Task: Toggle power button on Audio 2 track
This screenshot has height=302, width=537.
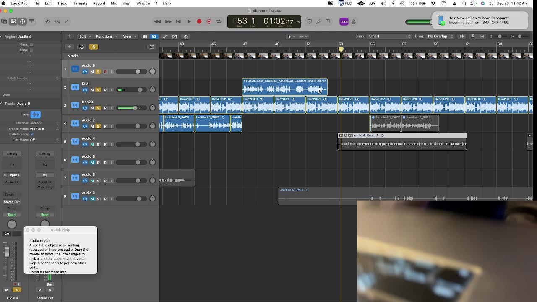Action: pyautogui.click(x=85, y=126)
